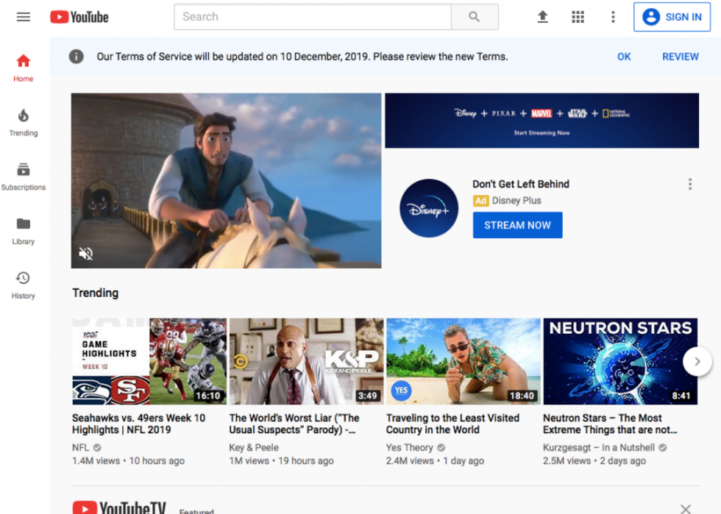Screen dimensions: 721x514
Task: Open Yes Theory travel video thumbnail
Action: tap(464, 361)
